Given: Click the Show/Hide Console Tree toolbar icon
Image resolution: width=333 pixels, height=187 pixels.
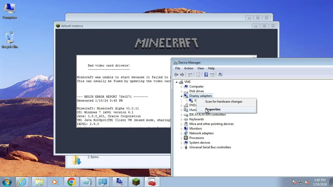Looking at the screenshot, I should [x=190, y=75].
